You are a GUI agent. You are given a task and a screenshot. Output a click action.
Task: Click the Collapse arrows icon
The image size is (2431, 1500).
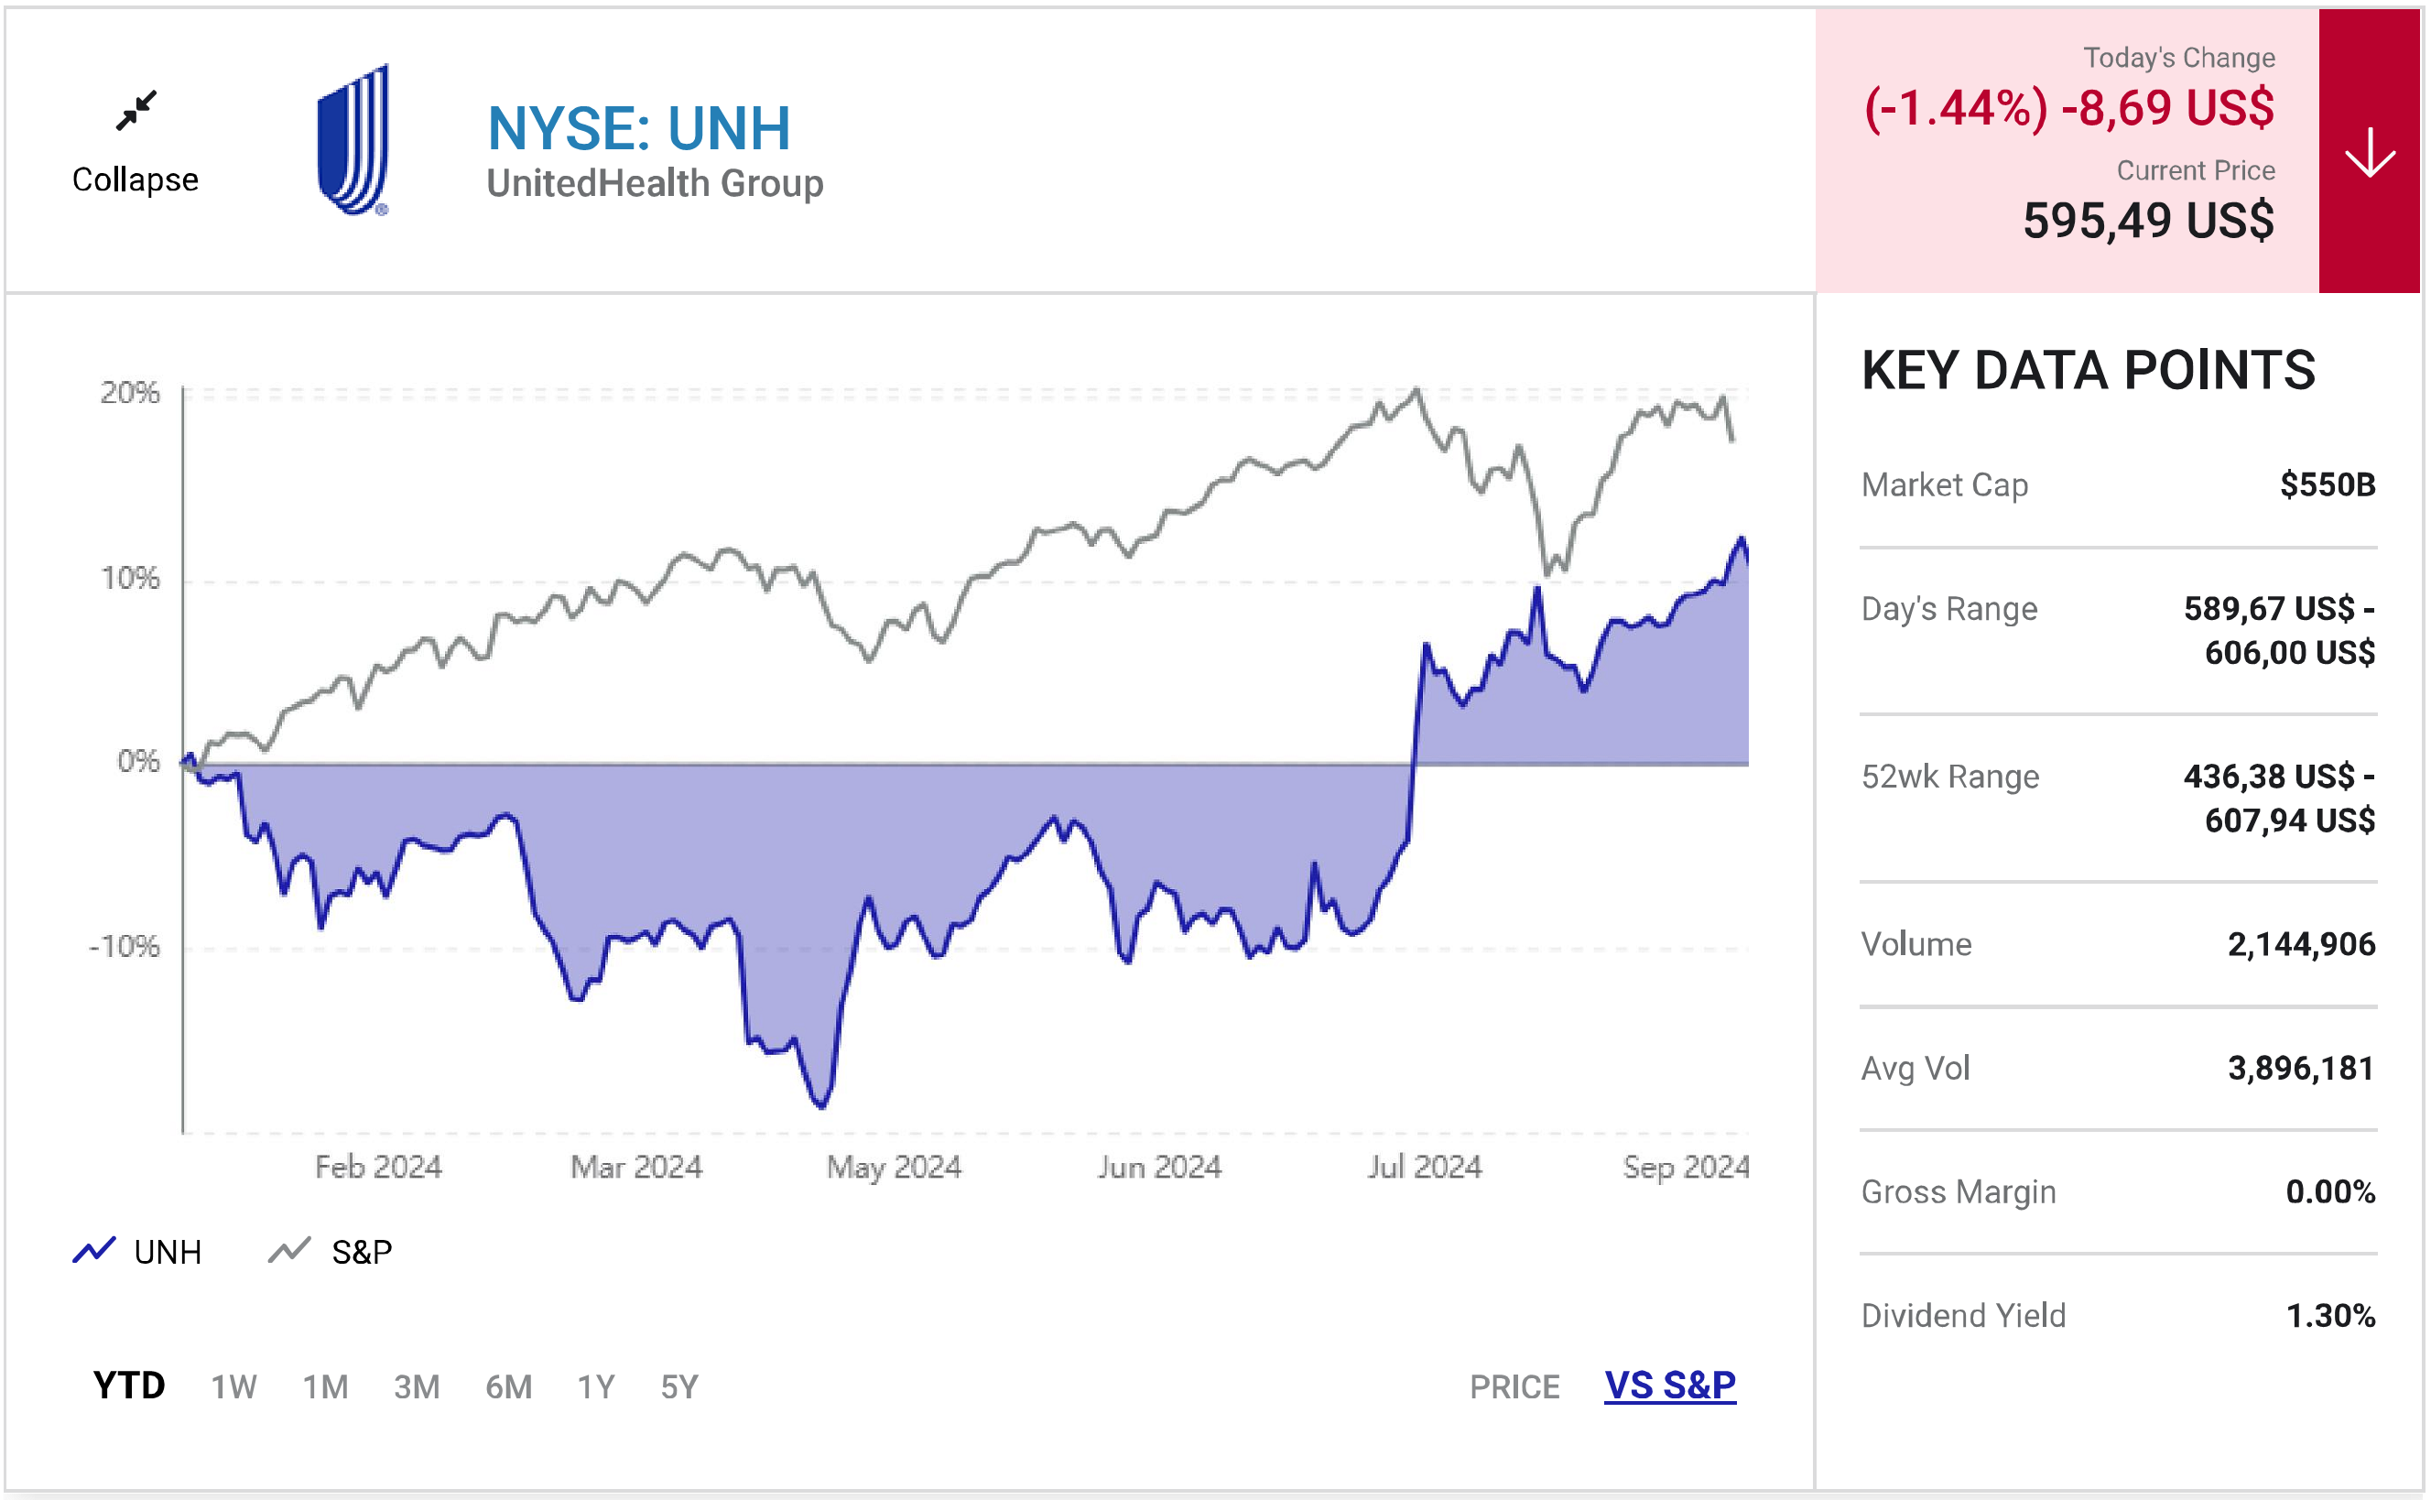point(136,110)
